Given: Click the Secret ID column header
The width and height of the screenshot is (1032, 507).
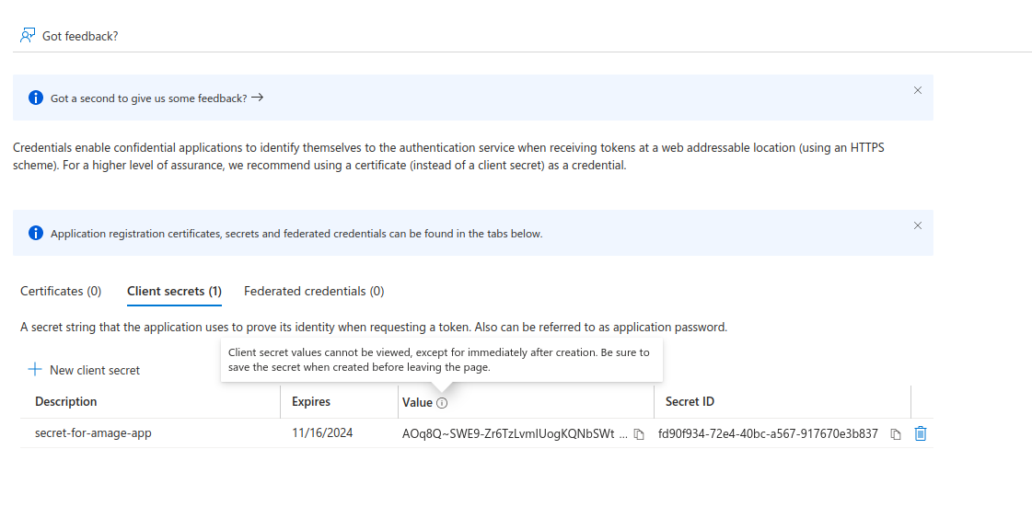Looking at the screenshot, I should point(690,402).
